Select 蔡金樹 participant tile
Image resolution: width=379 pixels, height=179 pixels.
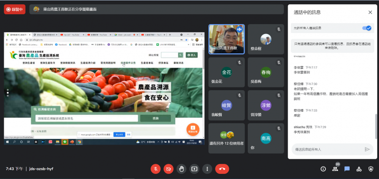(x=266, y=39)
